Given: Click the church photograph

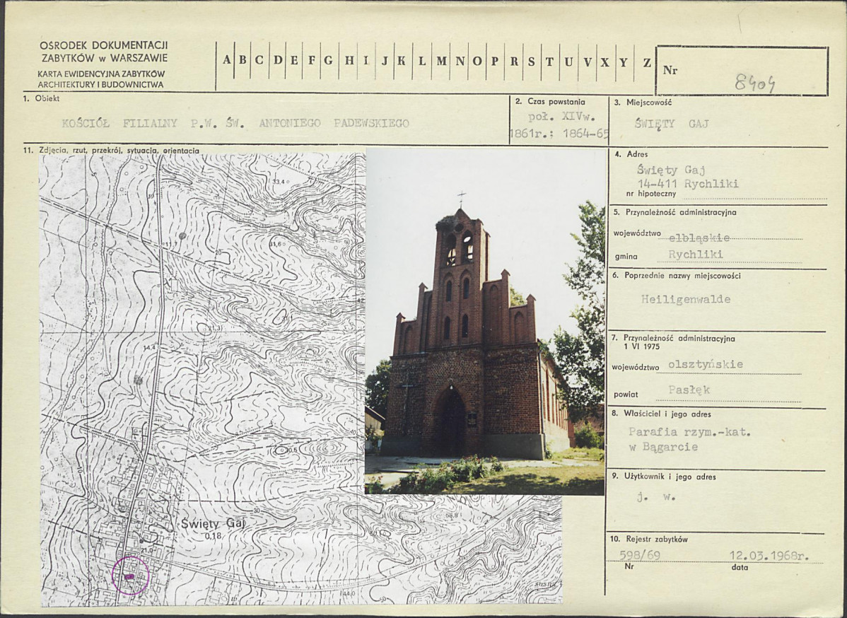Looking at the screenshot, I should (x=485, y=322).
